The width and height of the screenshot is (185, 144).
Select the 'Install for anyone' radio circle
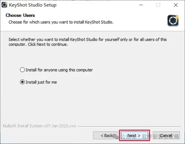point(22,70)
